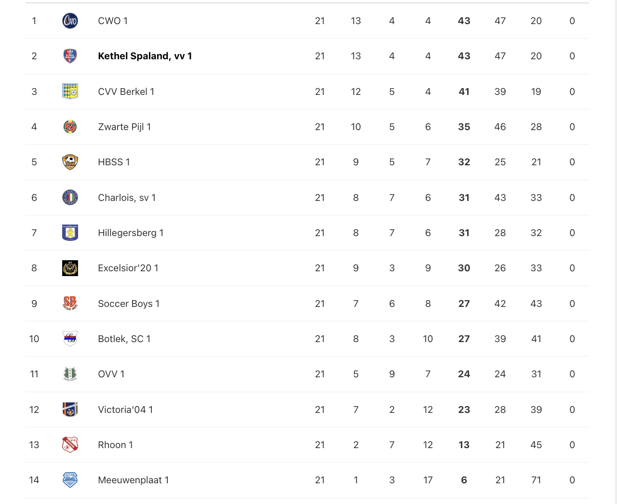Click the Victoria'04 club badge
This screenshot has width=617, height=504.
70,410
